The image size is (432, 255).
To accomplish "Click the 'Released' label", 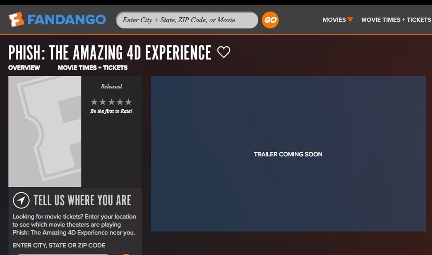I will 111,87.
